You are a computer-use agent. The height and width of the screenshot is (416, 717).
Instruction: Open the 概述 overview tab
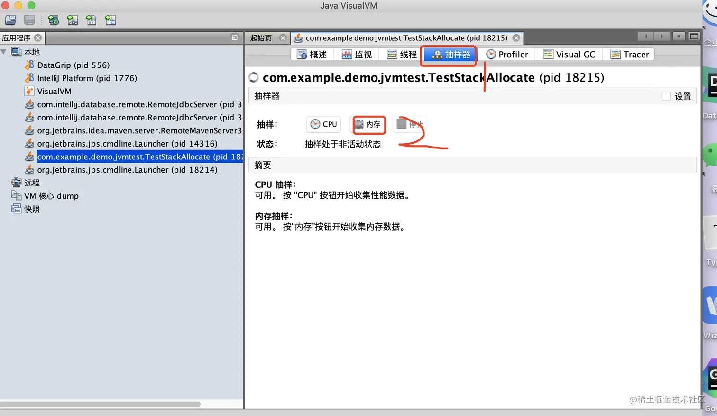coord(312,55)
